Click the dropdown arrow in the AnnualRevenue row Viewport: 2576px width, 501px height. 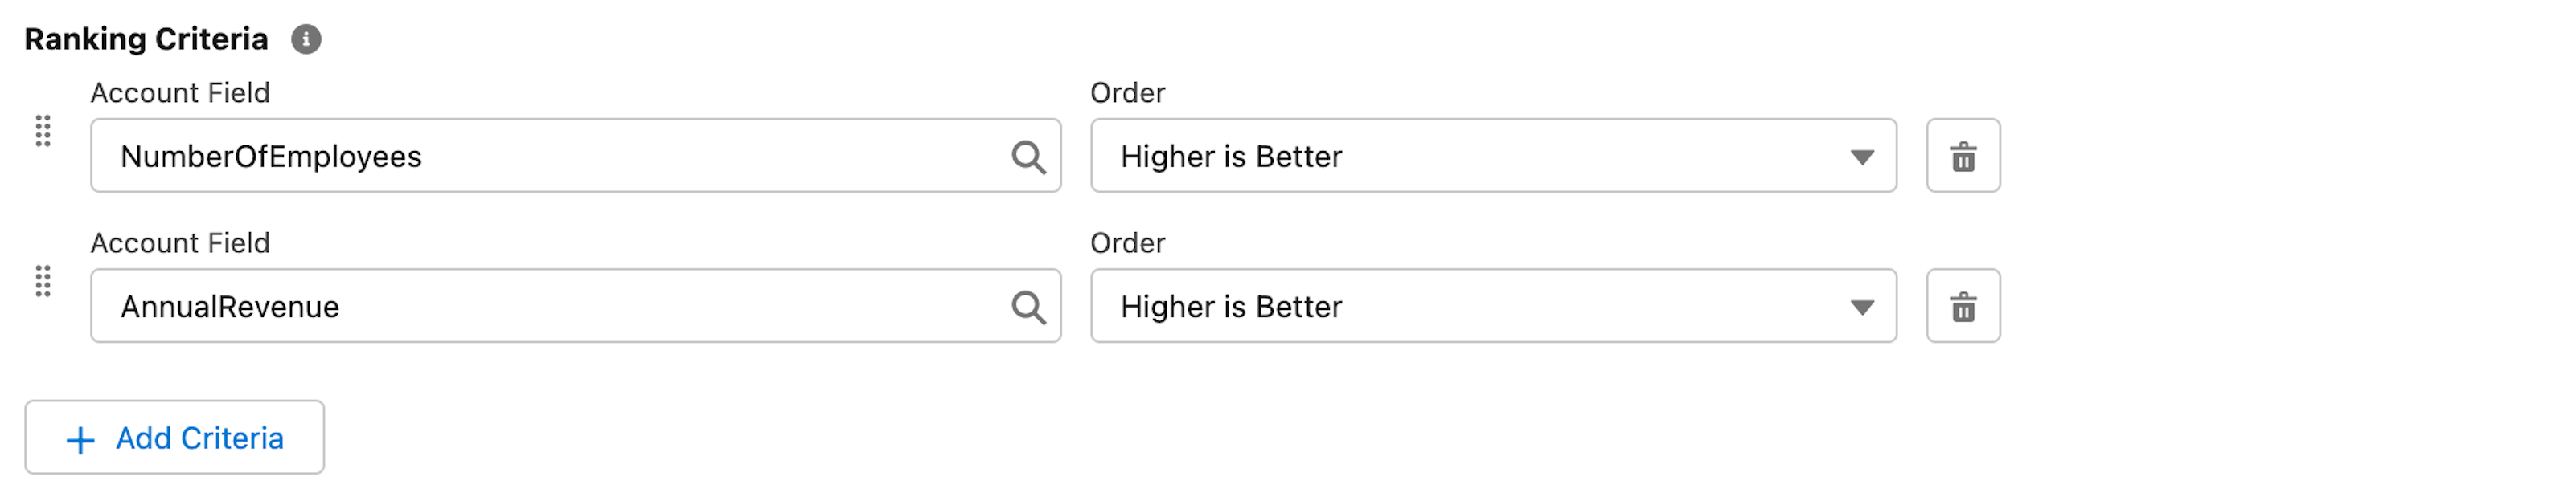[1861, 308]
